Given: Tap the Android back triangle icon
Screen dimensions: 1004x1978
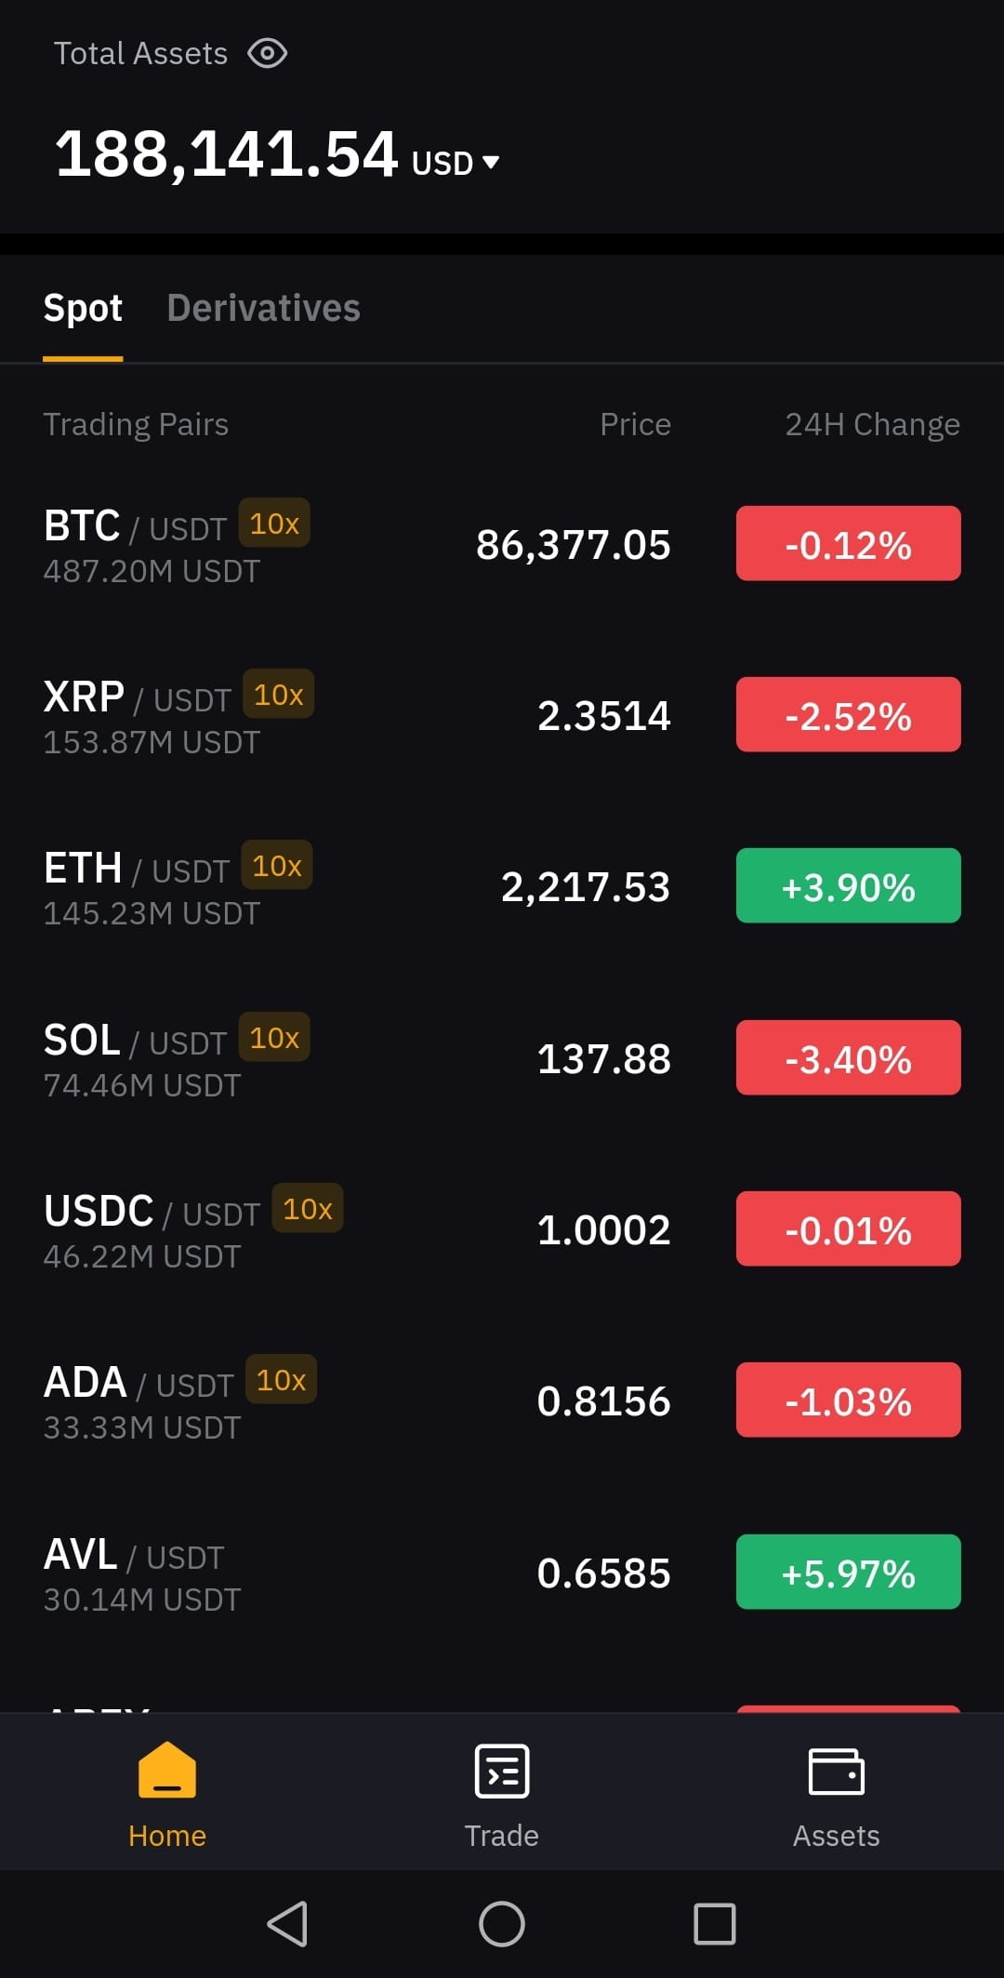Looking at the screenshot, I should pos(287,1923).
